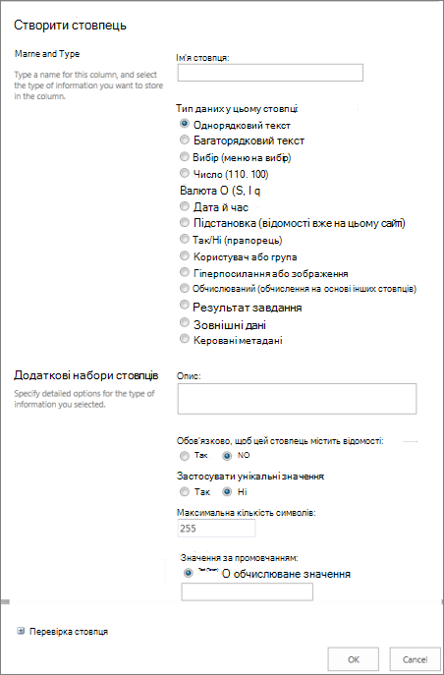Pick Керовані метадані column type

click(185, 339)
